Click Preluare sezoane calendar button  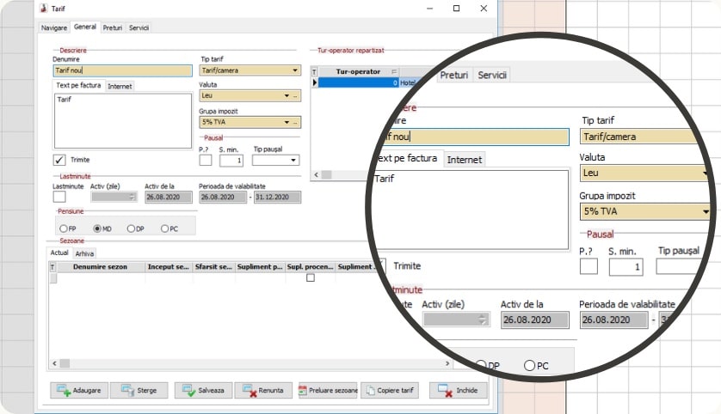(x=328, y=390)
